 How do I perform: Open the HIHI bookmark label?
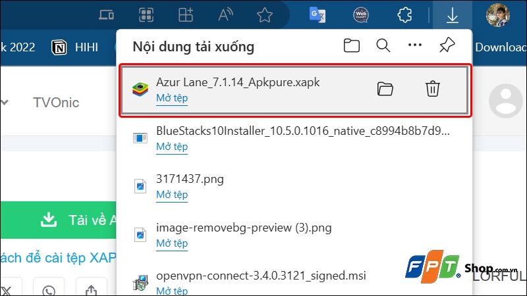(x=86, y=47)
